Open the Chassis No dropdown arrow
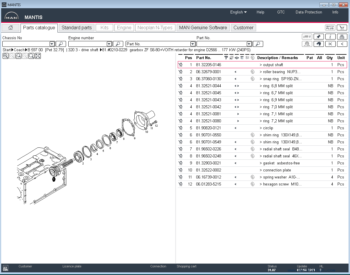Screen dimensions: 350x275 point(52,44)
